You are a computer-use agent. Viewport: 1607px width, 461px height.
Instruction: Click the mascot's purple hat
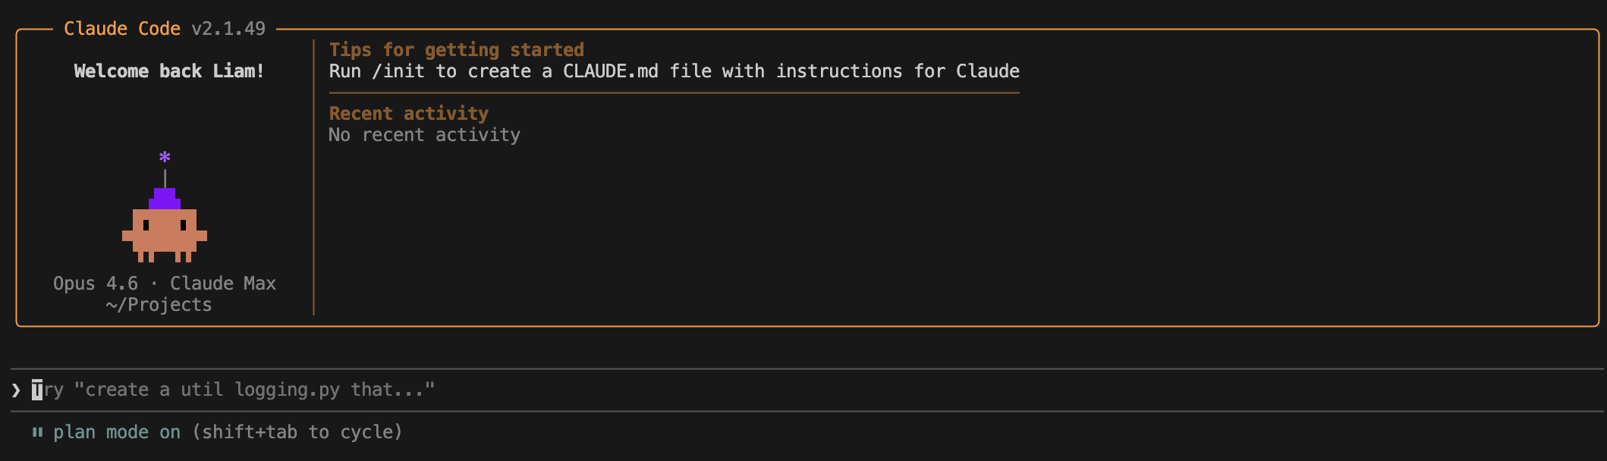(x=164, y=199)
